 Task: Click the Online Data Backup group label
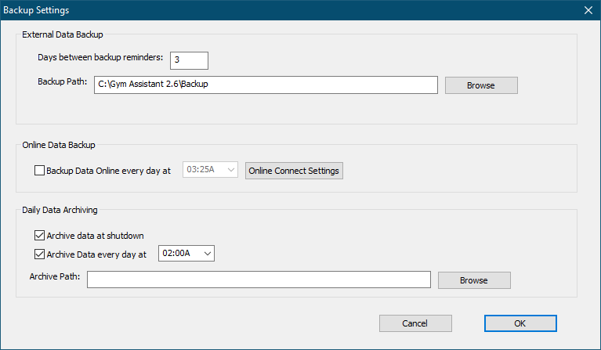59,145
